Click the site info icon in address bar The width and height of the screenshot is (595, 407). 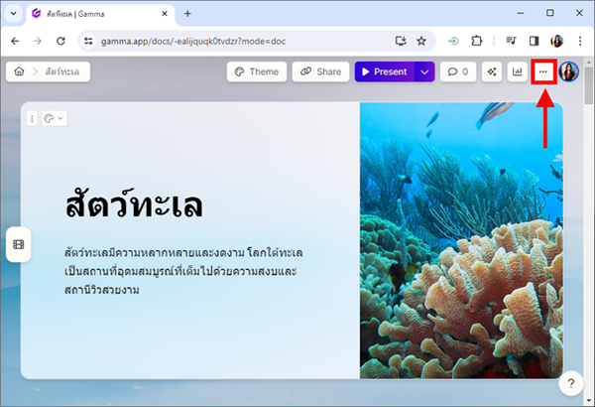pyautogui.click(x=88, y=41)
